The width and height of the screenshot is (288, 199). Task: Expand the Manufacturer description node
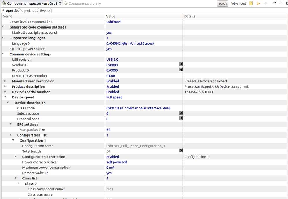tap(5, 81)
